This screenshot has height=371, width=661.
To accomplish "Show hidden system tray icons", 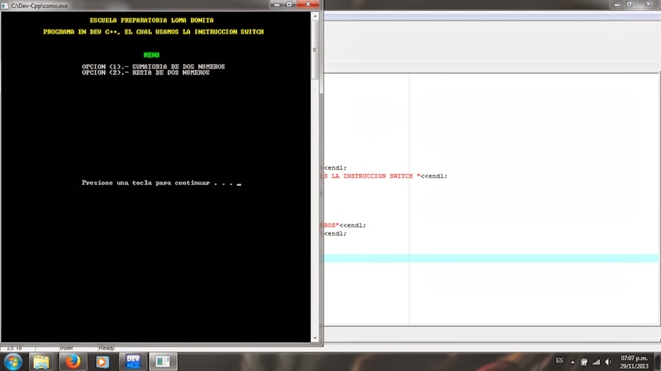I will 572,362.
